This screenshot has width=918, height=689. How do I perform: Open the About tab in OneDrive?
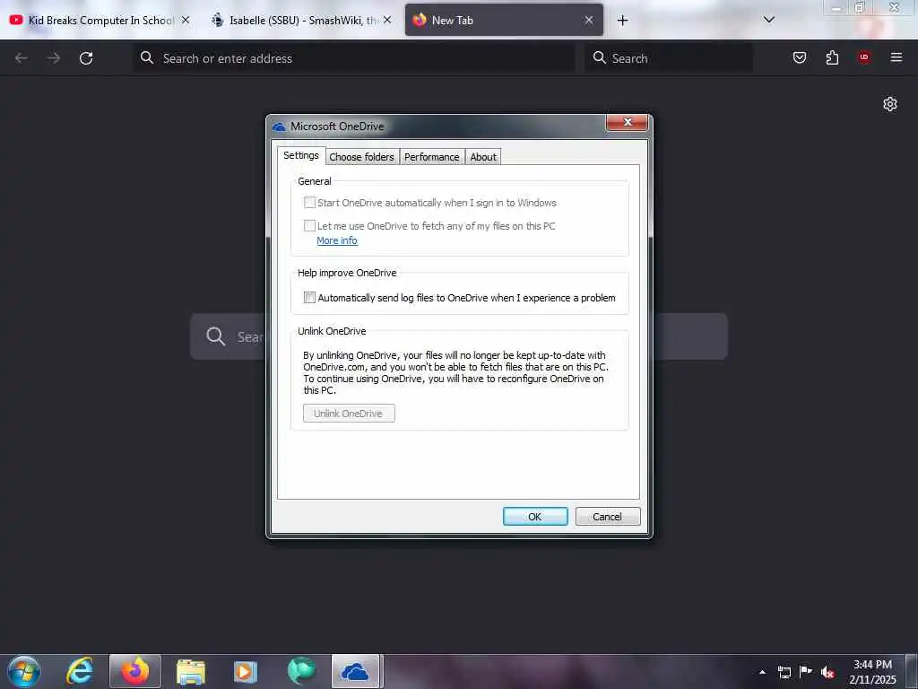tap(483, 157)
